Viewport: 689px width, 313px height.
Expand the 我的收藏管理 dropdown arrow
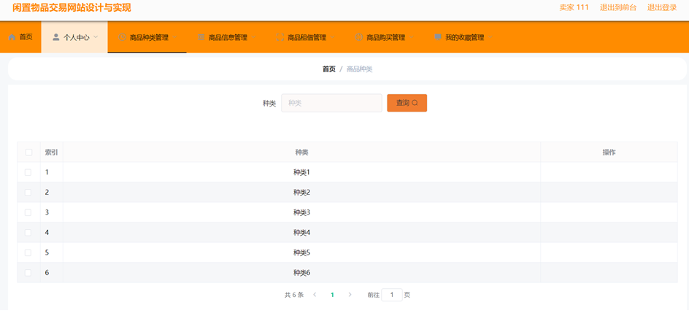490,37
